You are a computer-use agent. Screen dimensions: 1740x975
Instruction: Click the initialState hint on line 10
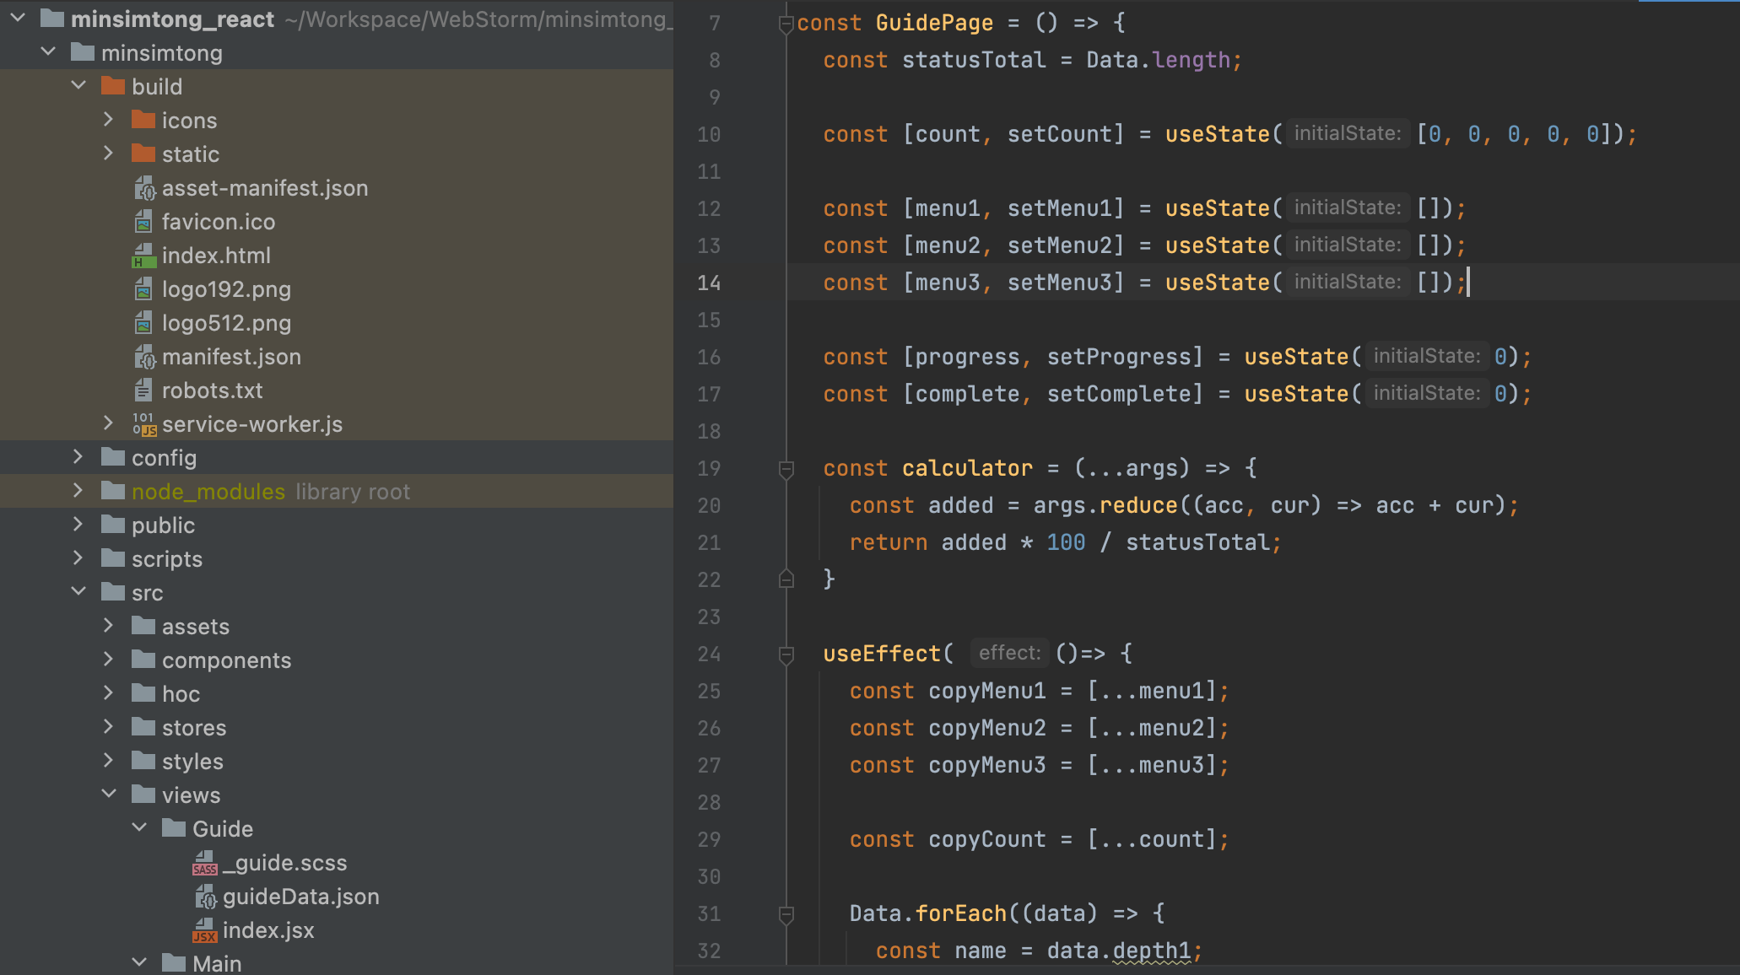(1347, 133)
